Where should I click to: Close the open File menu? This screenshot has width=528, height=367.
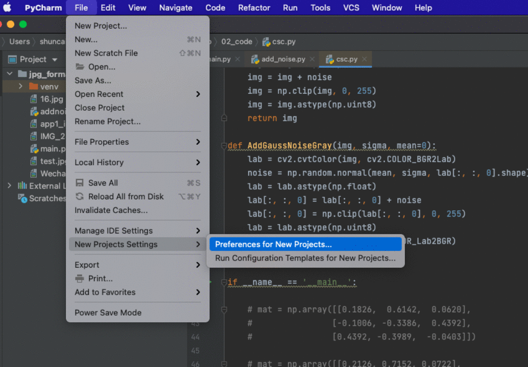coord(81,8)
